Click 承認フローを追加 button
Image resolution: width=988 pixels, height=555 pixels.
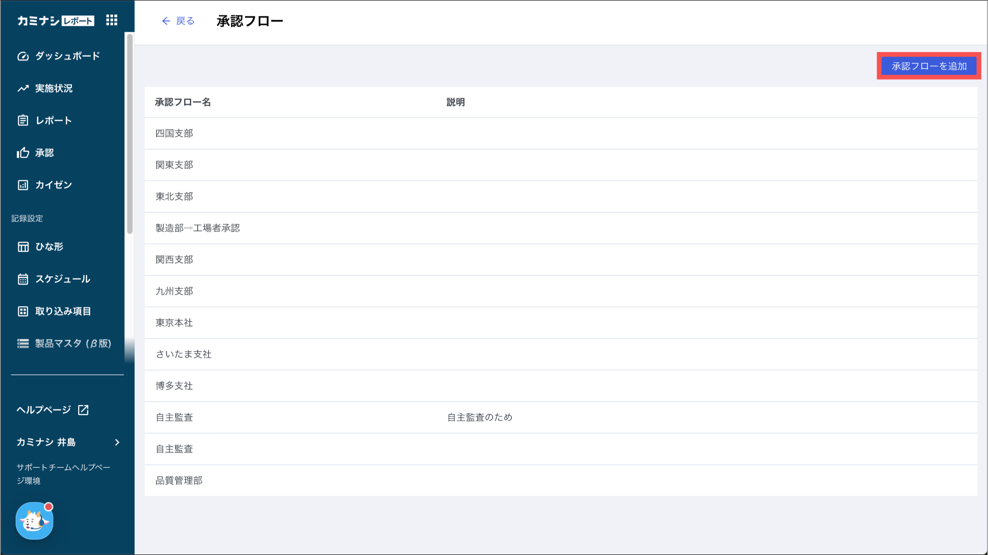click(929, 66)
